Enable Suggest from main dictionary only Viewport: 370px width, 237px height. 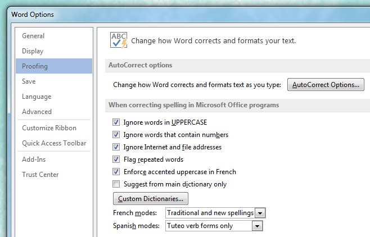[x=116, y=184]
